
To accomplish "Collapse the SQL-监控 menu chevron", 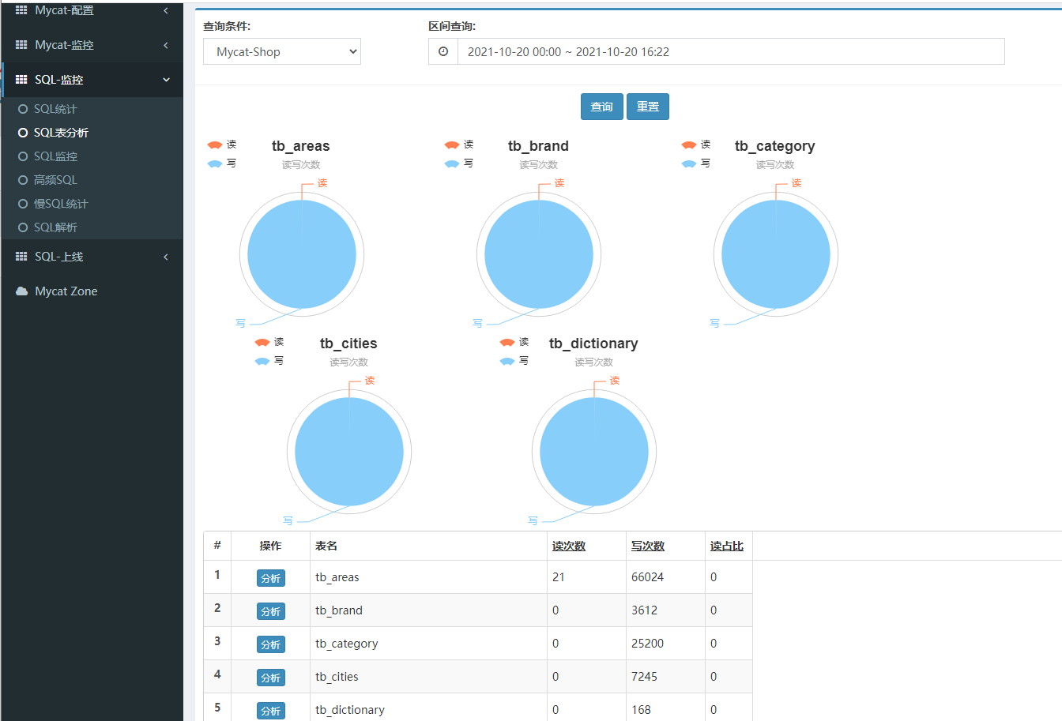I will (x=166, y=80).
